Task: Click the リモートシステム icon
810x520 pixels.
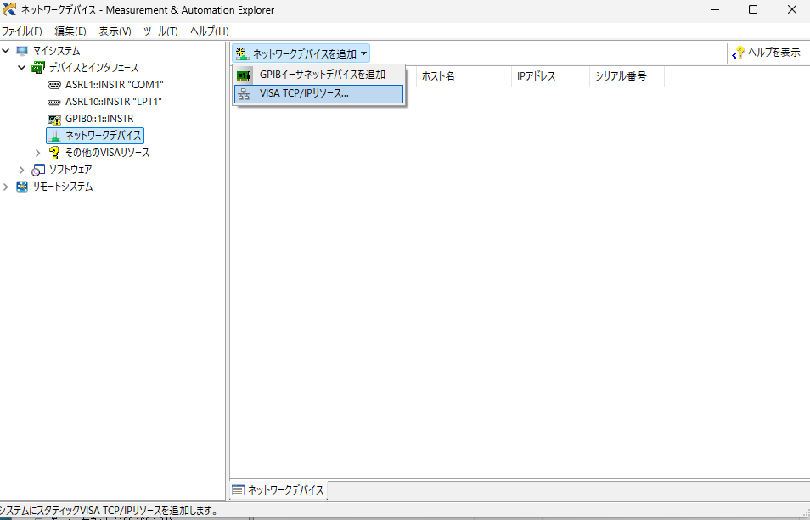Action: click(22, 187)
